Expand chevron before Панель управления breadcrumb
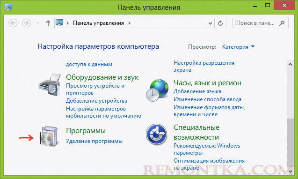 pyautogui.click(x=68, y=23)
